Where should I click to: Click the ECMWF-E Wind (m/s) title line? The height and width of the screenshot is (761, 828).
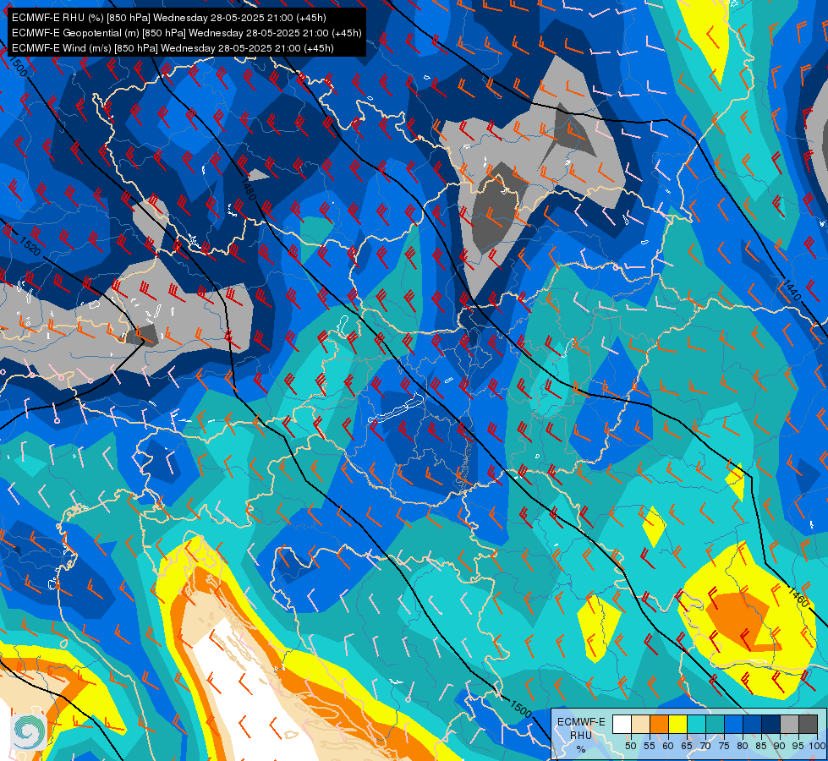[173, 48]
